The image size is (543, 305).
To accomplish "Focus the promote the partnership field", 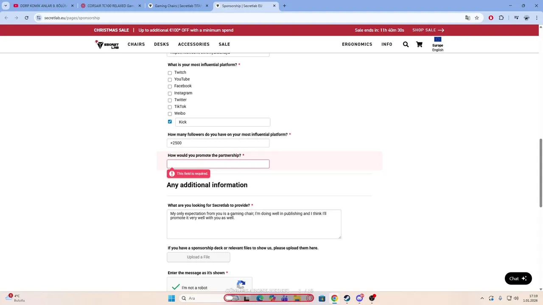I will (218, 164).
